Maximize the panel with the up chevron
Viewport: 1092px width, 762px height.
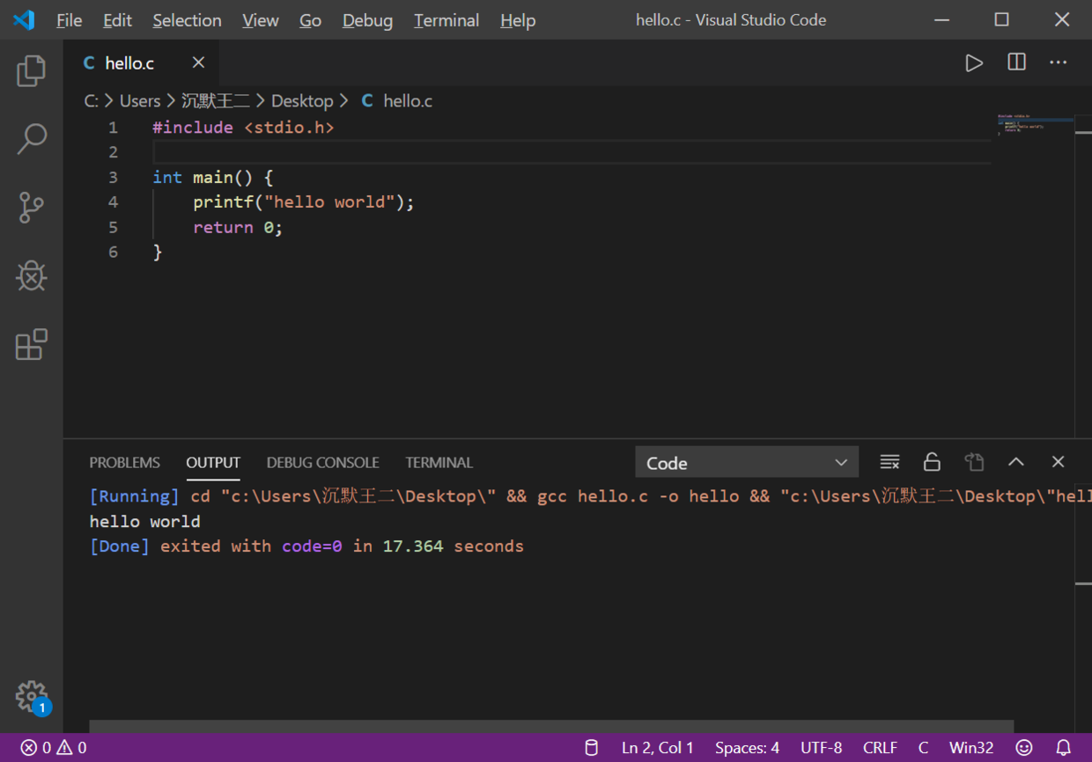(1016, 462)
